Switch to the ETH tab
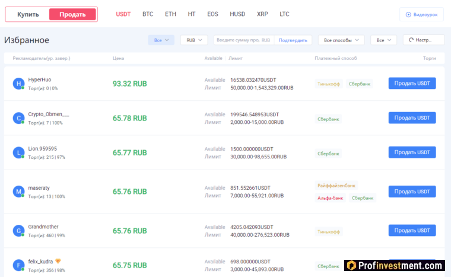 click(170, 14)
